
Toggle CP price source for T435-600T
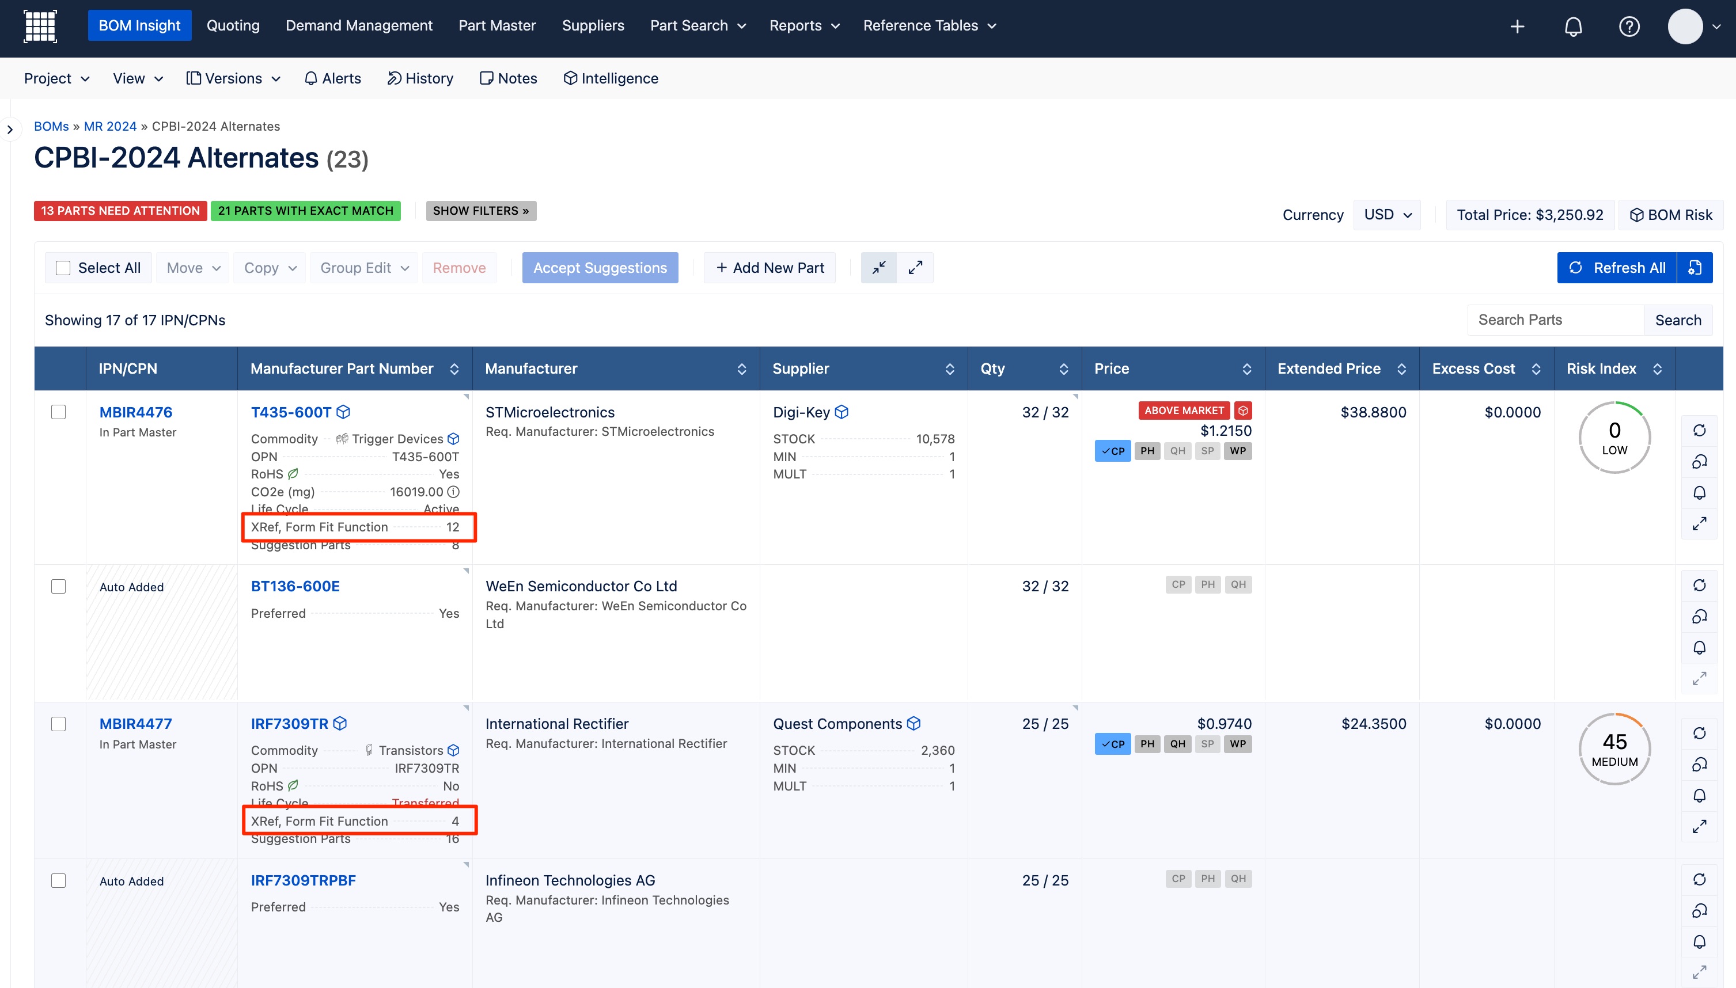(x=1112, y=451)
